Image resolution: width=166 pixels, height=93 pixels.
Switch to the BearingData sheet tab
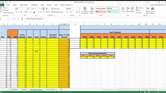(x=14, y=90)
